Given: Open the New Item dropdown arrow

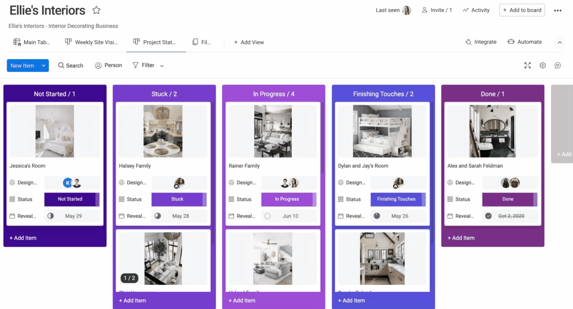Looking at the screenshot, I should point(43,66).
